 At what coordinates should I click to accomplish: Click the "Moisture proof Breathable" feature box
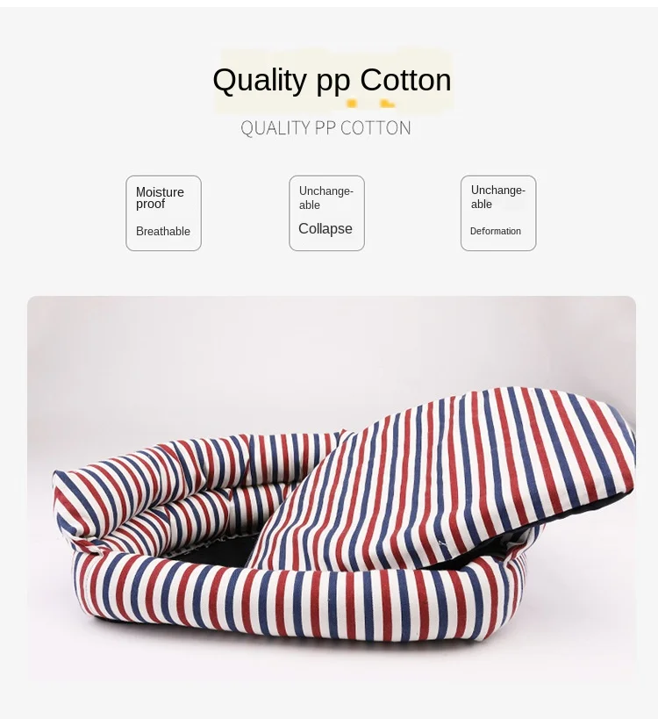pos(163,212)
